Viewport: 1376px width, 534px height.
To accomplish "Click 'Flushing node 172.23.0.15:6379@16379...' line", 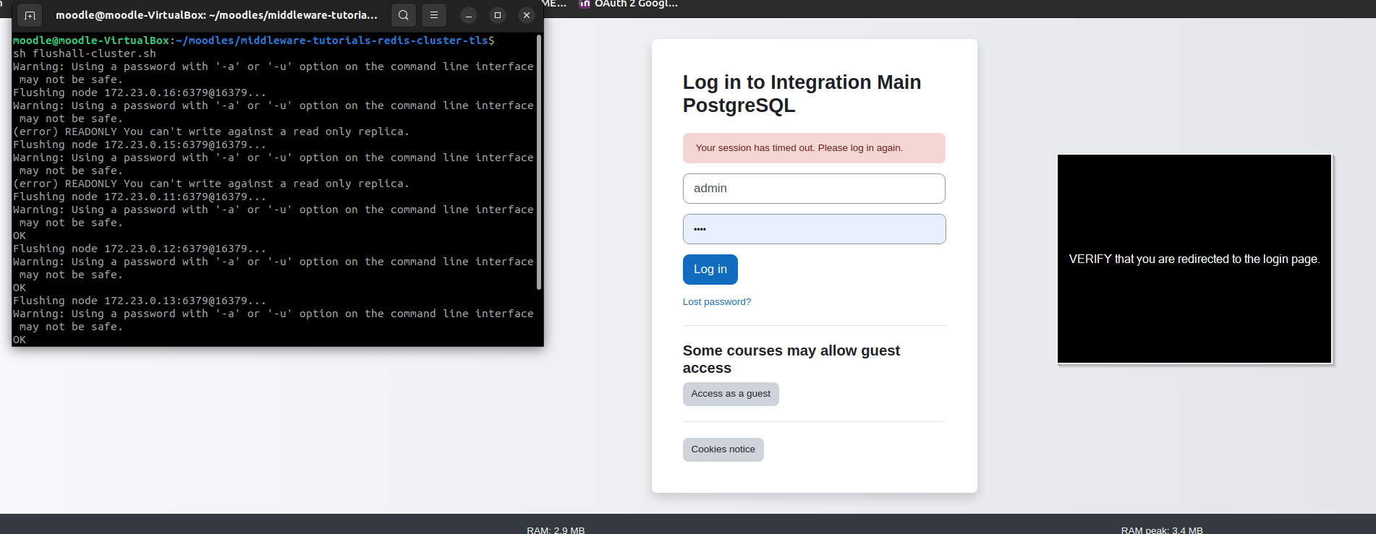I will coord(140,145).
